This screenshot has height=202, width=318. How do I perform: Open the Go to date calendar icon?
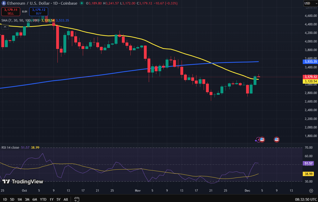coord(76,199)
